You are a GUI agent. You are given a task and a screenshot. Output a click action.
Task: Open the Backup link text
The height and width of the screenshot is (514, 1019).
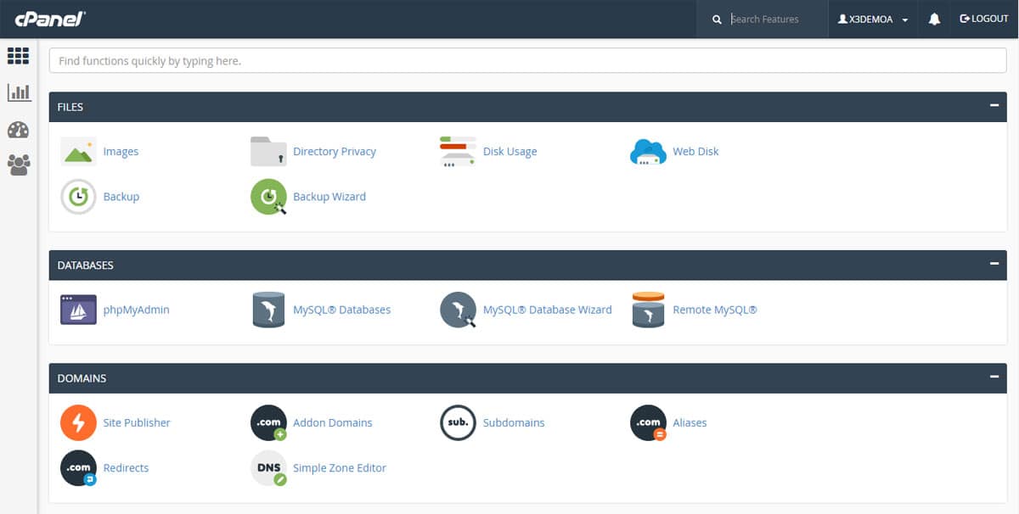[121, 197]
